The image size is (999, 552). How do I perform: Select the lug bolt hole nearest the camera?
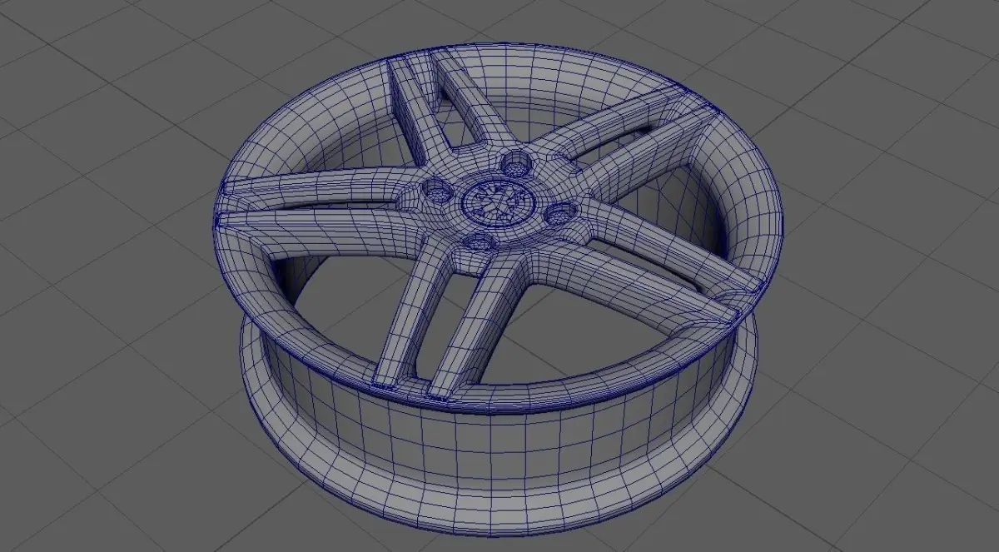tap(477, 241)
